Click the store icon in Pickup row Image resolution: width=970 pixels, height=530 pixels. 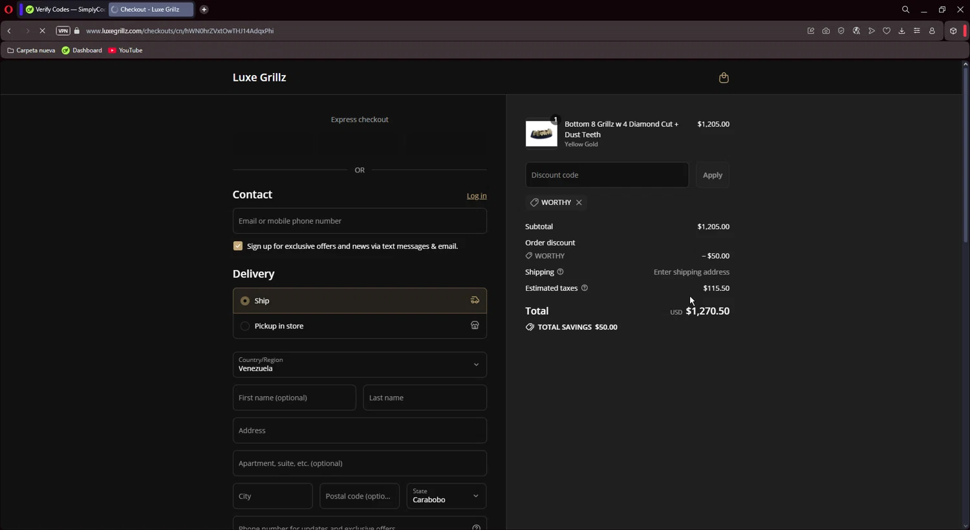(x=475, y=326)
